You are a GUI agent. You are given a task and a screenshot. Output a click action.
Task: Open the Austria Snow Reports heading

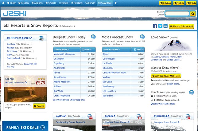pyautogui.click(x=61, y=116)
